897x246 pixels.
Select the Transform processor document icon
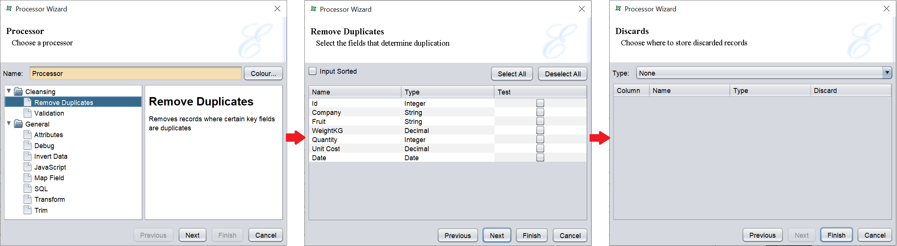tap(28, 199)
